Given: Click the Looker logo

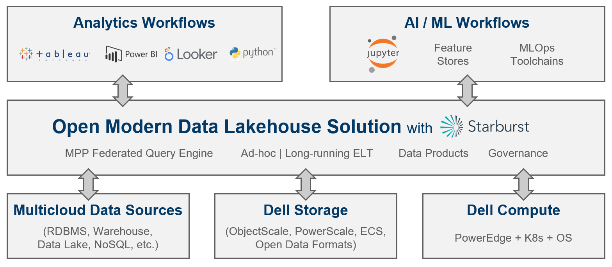Looking at the screenshot, I should coord(191,54).
